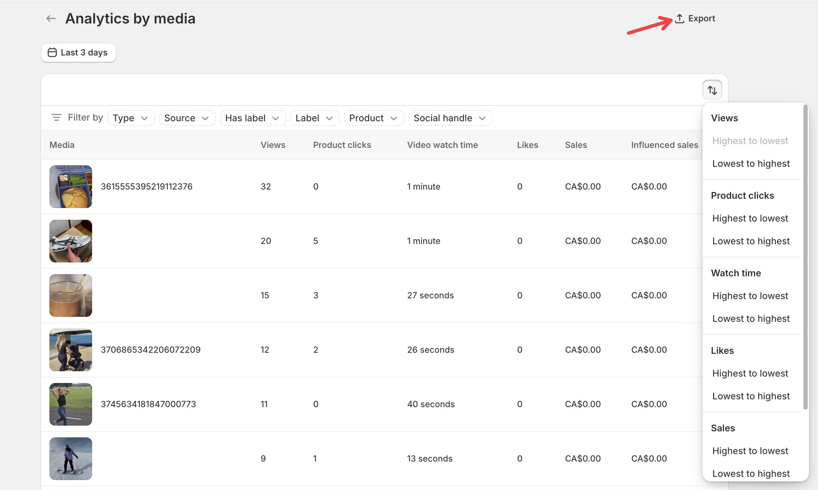Sort Product clicks highest to lowest
The height and width of the screenshot is (490, 818).
750,218
